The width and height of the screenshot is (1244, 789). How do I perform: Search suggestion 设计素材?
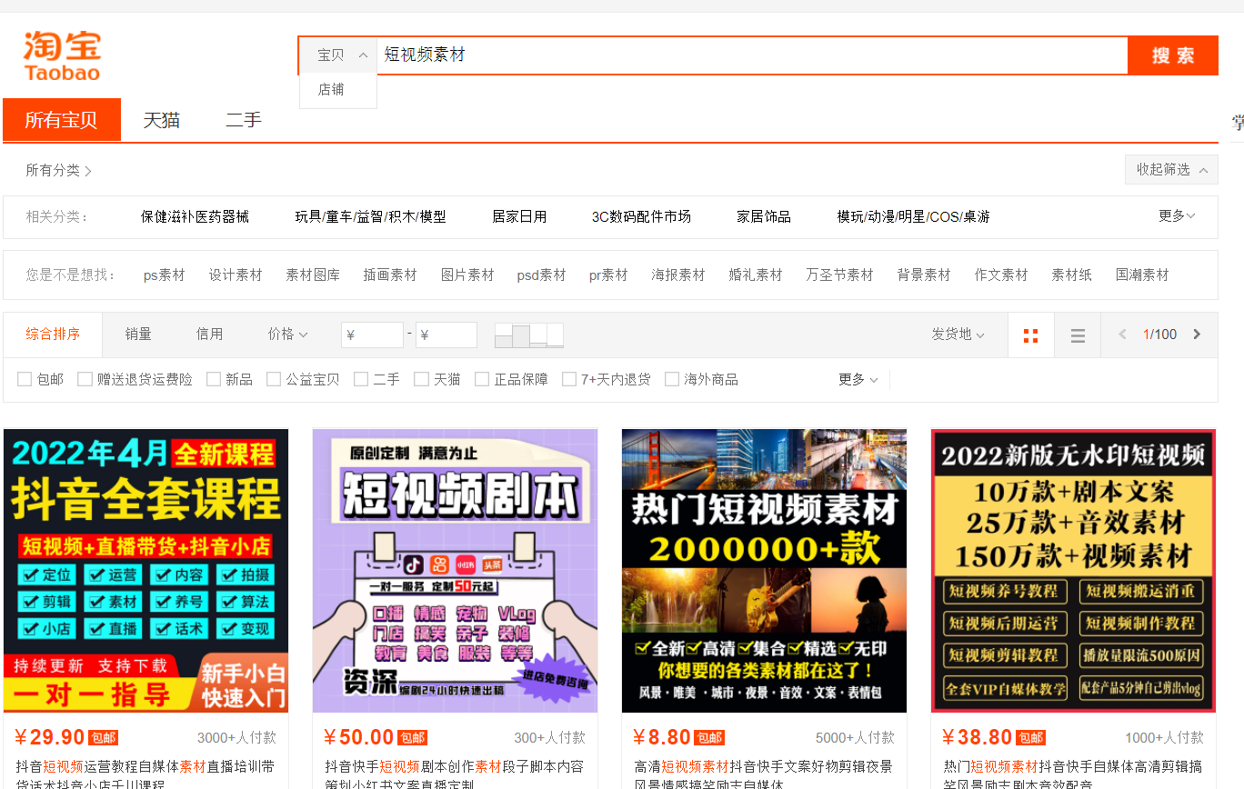236,275
